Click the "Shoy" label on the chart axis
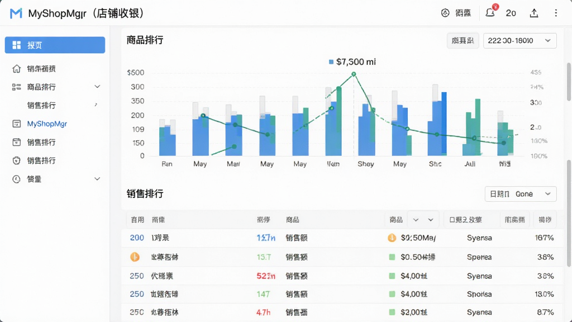The width and height of the screenshot is (572, 322). (365, 164)
